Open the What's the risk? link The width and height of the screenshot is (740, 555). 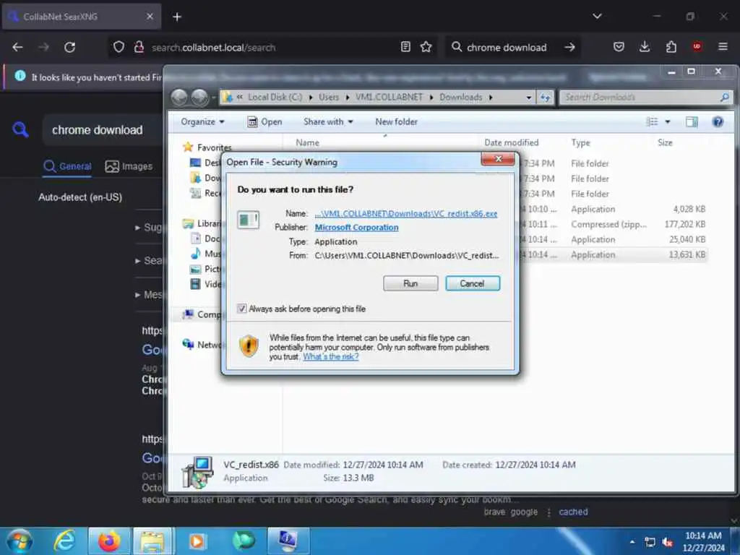[330, 357]
